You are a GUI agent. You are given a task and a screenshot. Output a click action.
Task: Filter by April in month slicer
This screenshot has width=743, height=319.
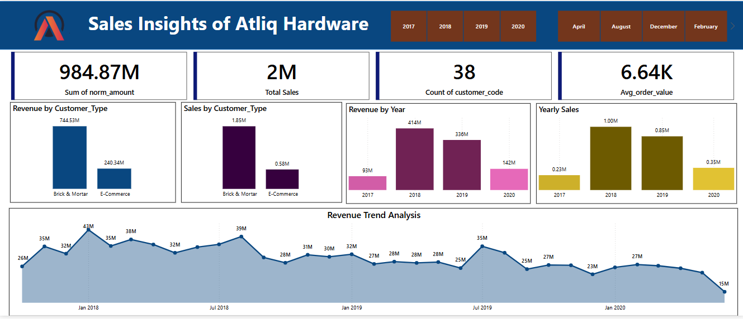[579, 26]
